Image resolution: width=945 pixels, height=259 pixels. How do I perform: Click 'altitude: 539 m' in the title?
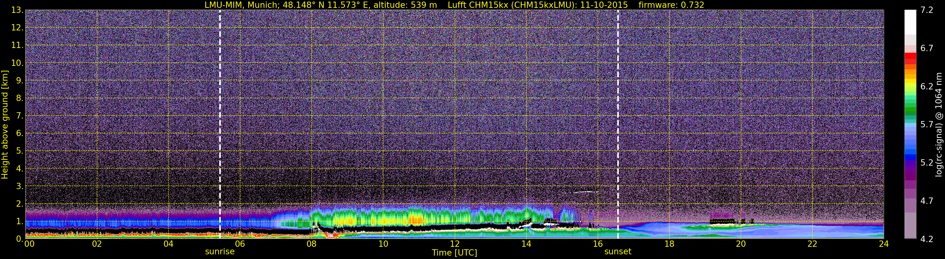(405, 5)
